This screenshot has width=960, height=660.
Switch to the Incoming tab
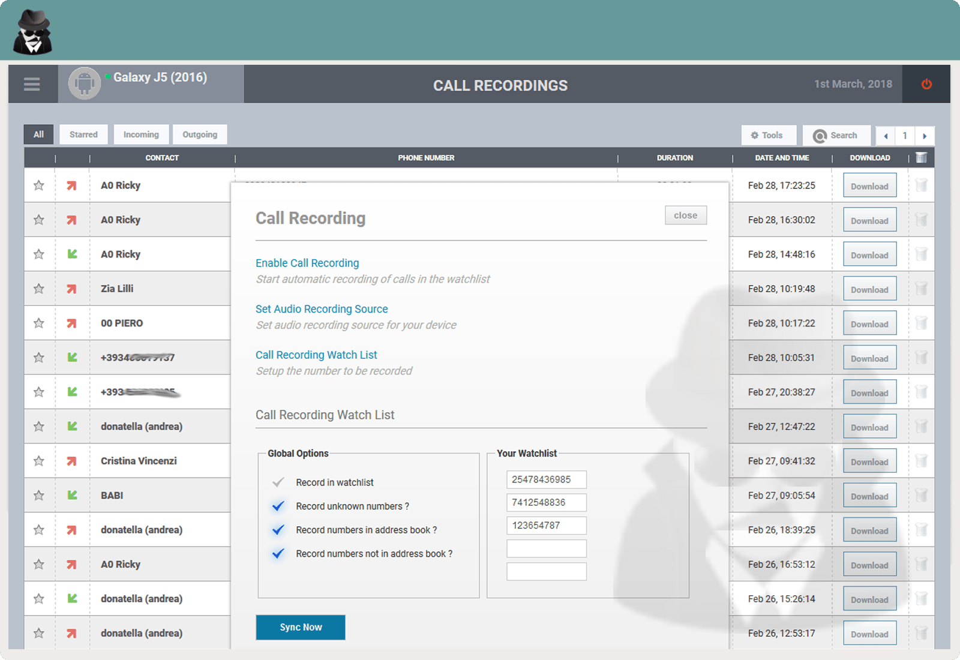coord(140,134)
